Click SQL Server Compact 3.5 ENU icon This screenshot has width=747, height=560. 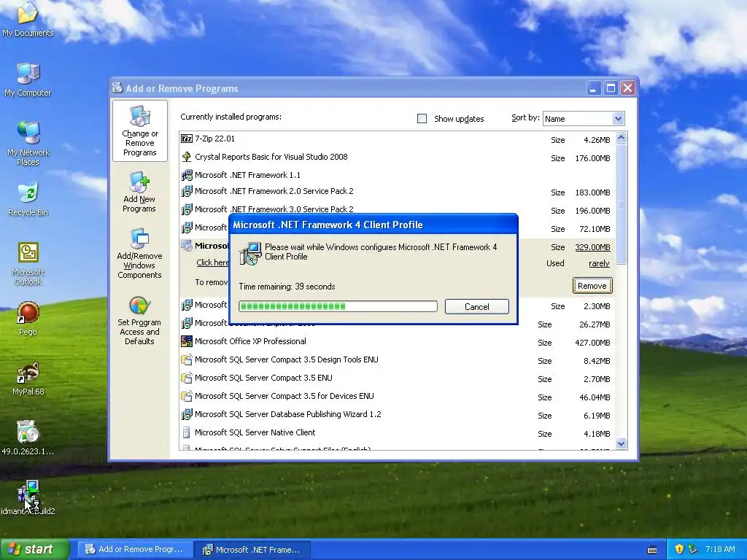pos(187,378)
